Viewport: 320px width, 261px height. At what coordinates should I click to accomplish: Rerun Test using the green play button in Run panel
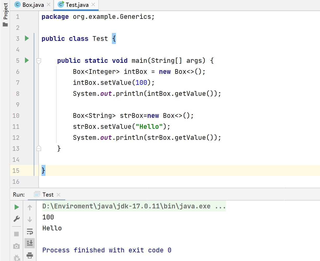pyautogui.click(x=17, y=207)
